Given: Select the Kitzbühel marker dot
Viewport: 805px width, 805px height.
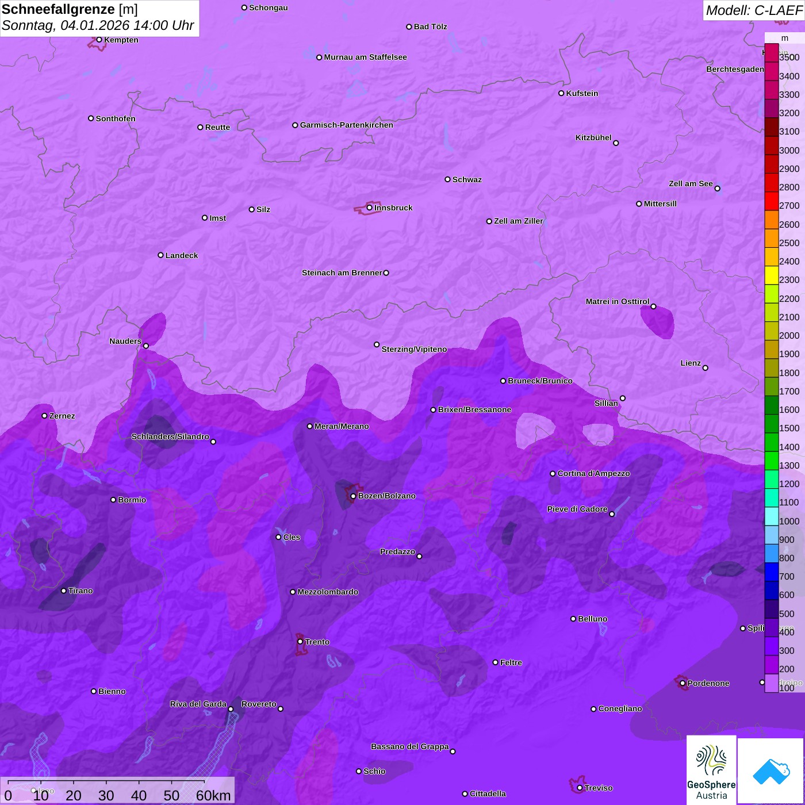Looking at the screenshot, I should click(616, 143).
